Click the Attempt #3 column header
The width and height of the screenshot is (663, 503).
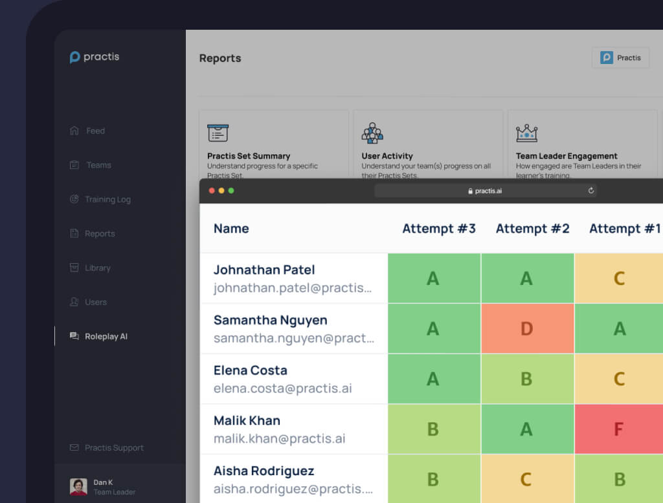(439, 228)
